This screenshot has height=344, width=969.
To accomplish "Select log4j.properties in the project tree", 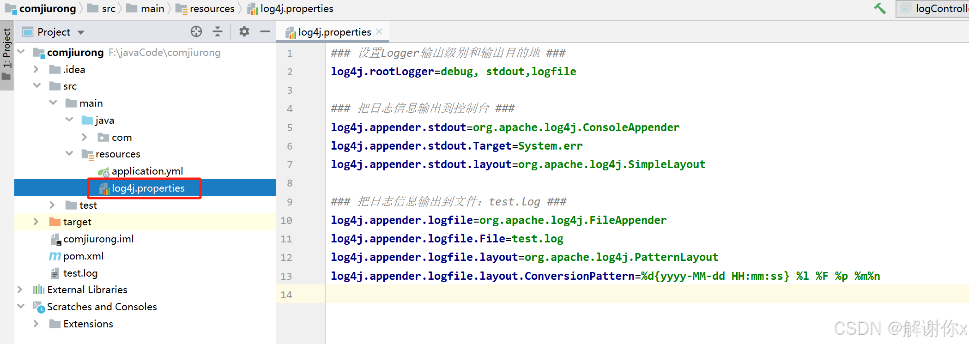I will click(148, 188).
